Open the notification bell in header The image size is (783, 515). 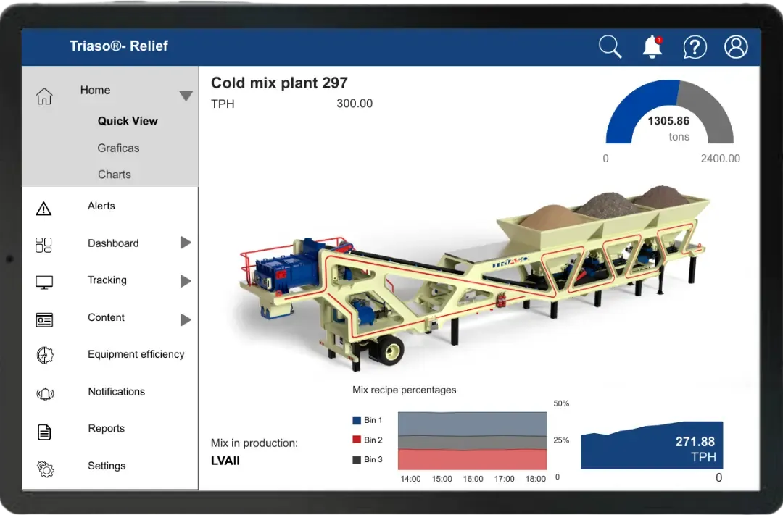(x=652, y=47)
